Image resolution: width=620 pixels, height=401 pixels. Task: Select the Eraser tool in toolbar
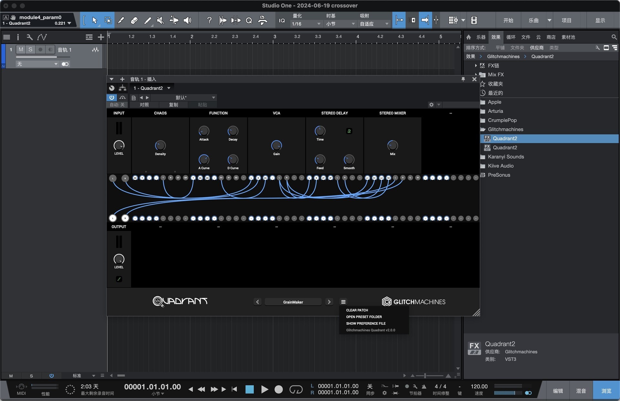click(134, 20)
